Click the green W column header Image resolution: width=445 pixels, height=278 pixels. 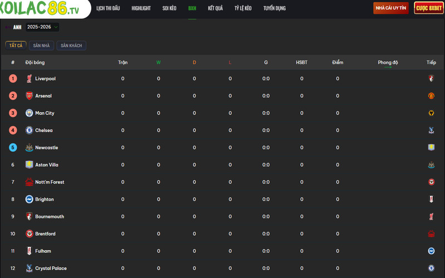(159, 62)
